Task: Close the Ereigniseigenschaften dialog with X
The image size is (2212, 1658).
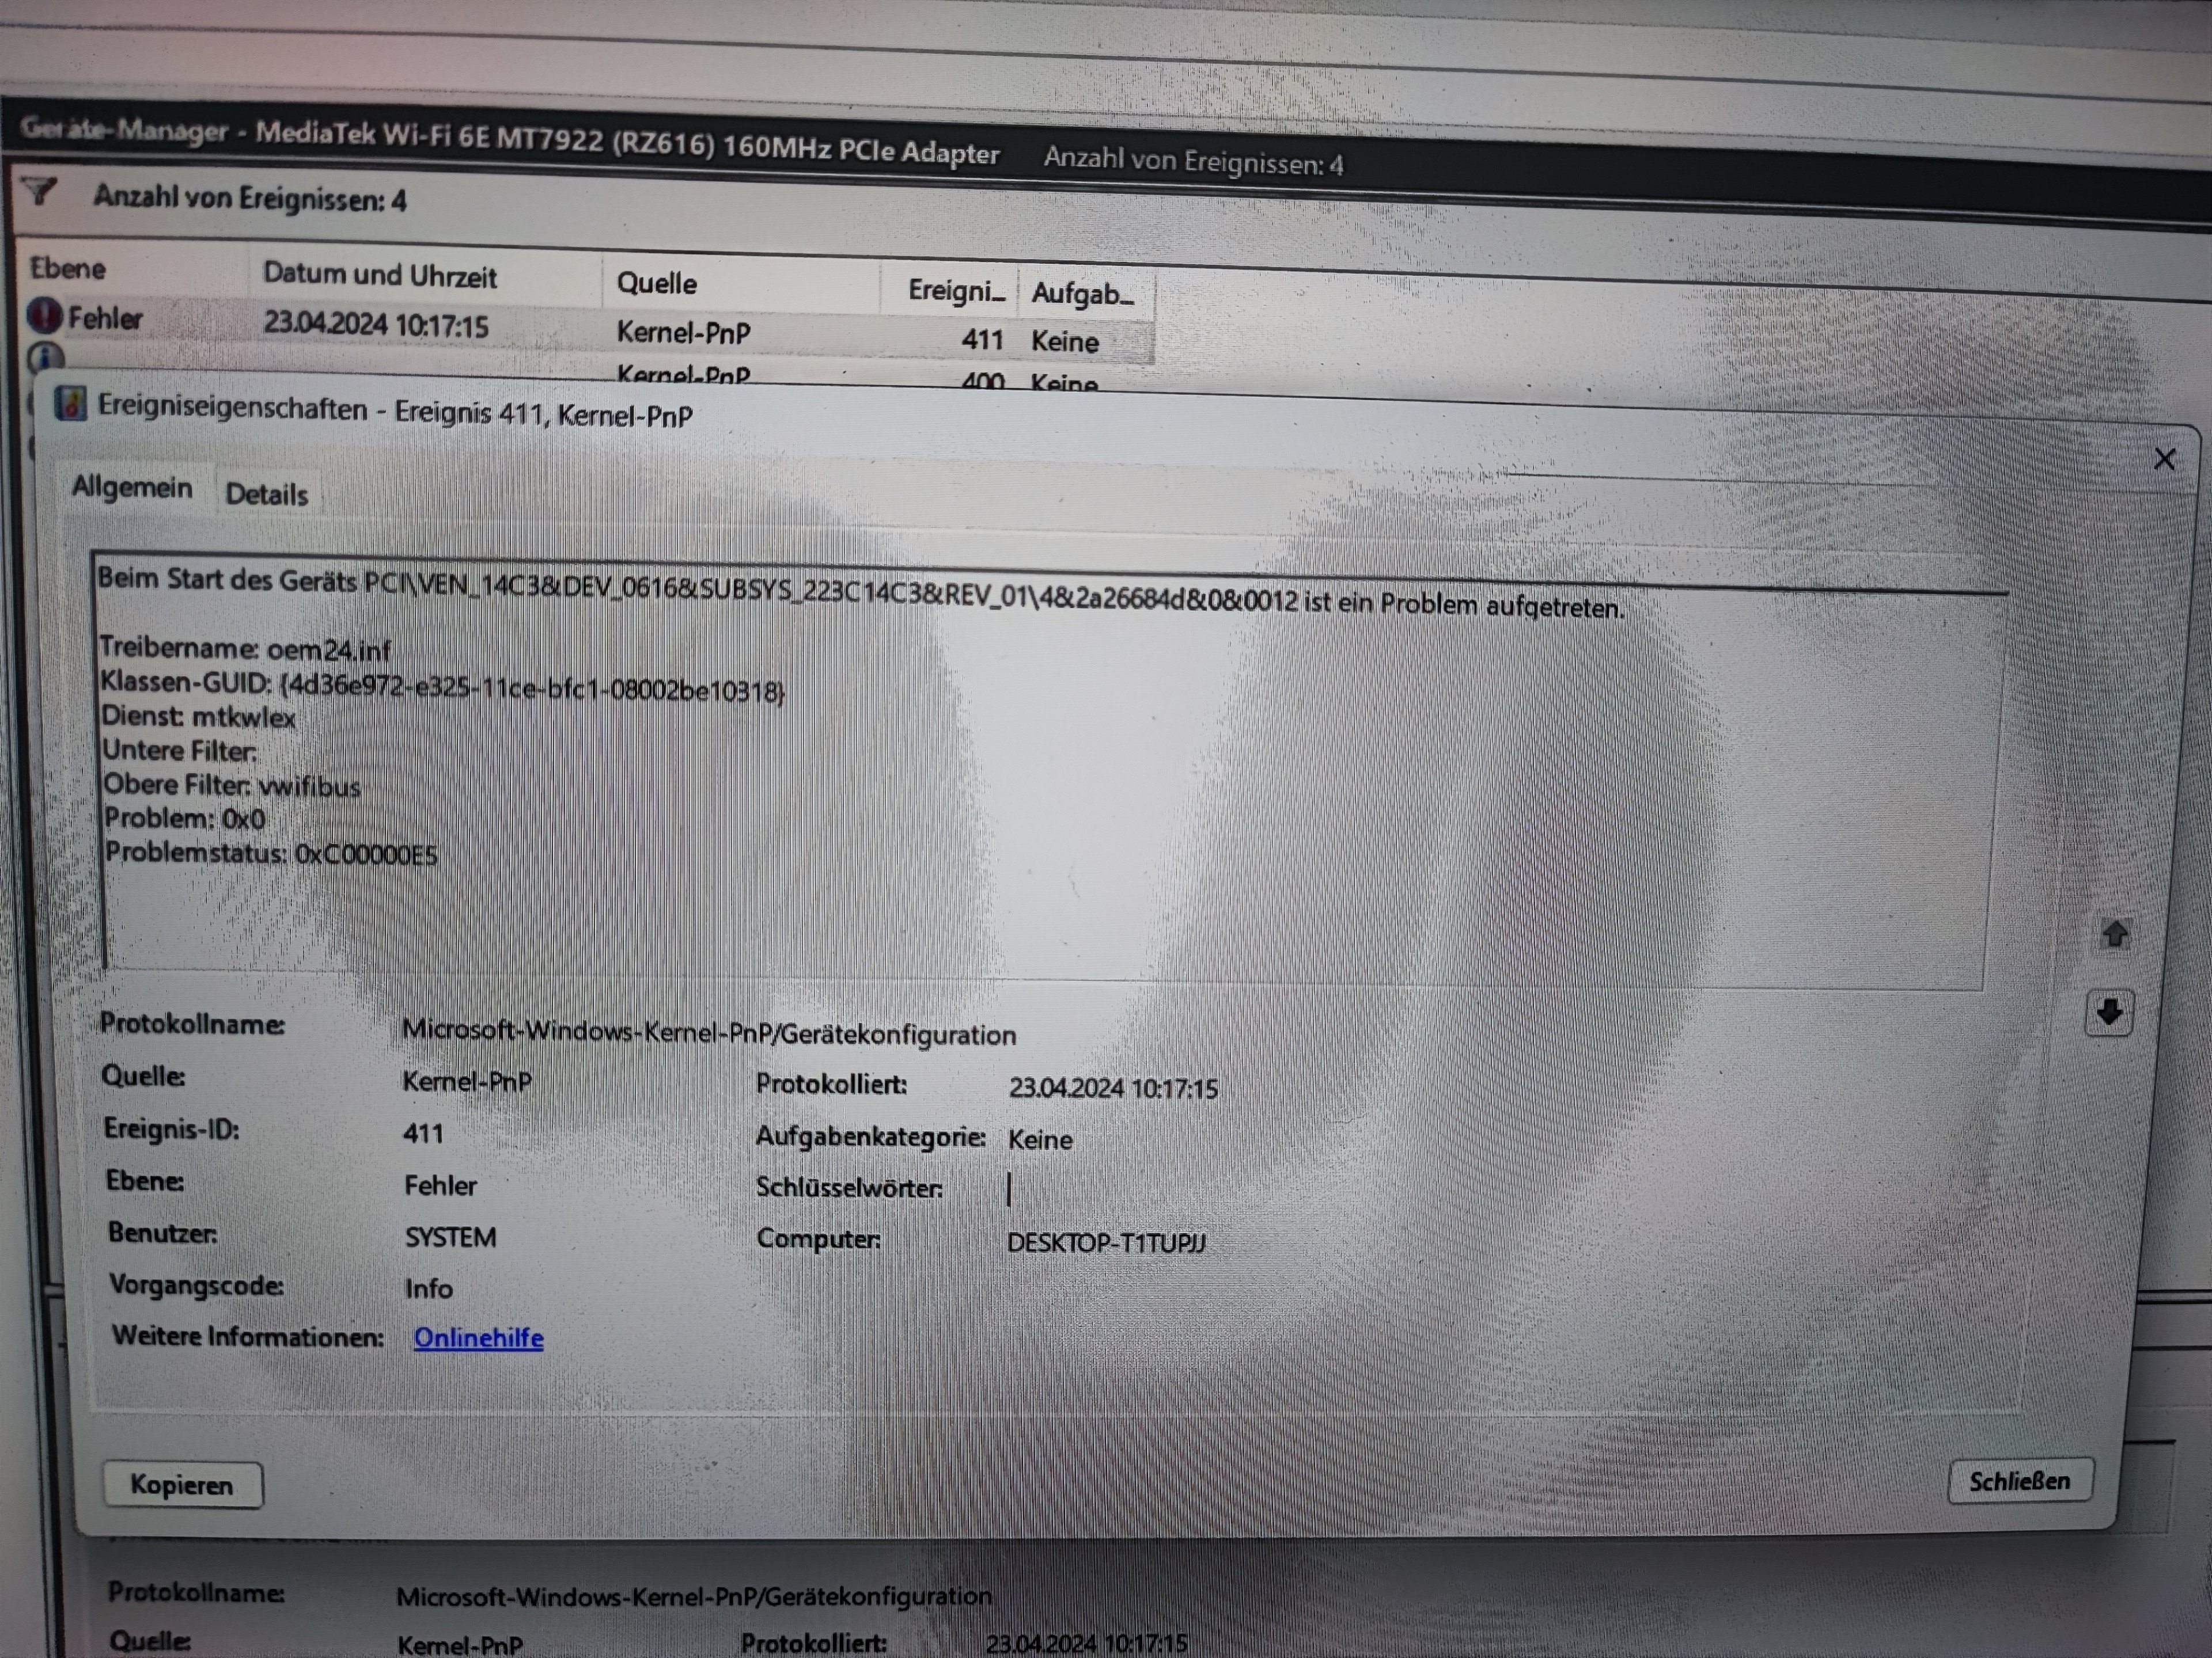Action: 2164,460
